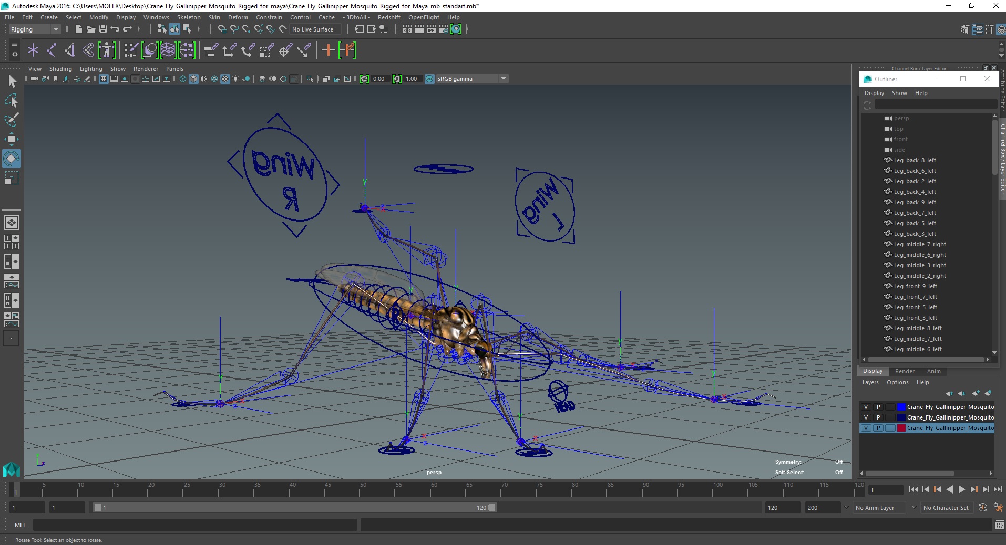Open Render View window icon
This screenshot has height=545, width=1006.
click(x=407, y=29)
